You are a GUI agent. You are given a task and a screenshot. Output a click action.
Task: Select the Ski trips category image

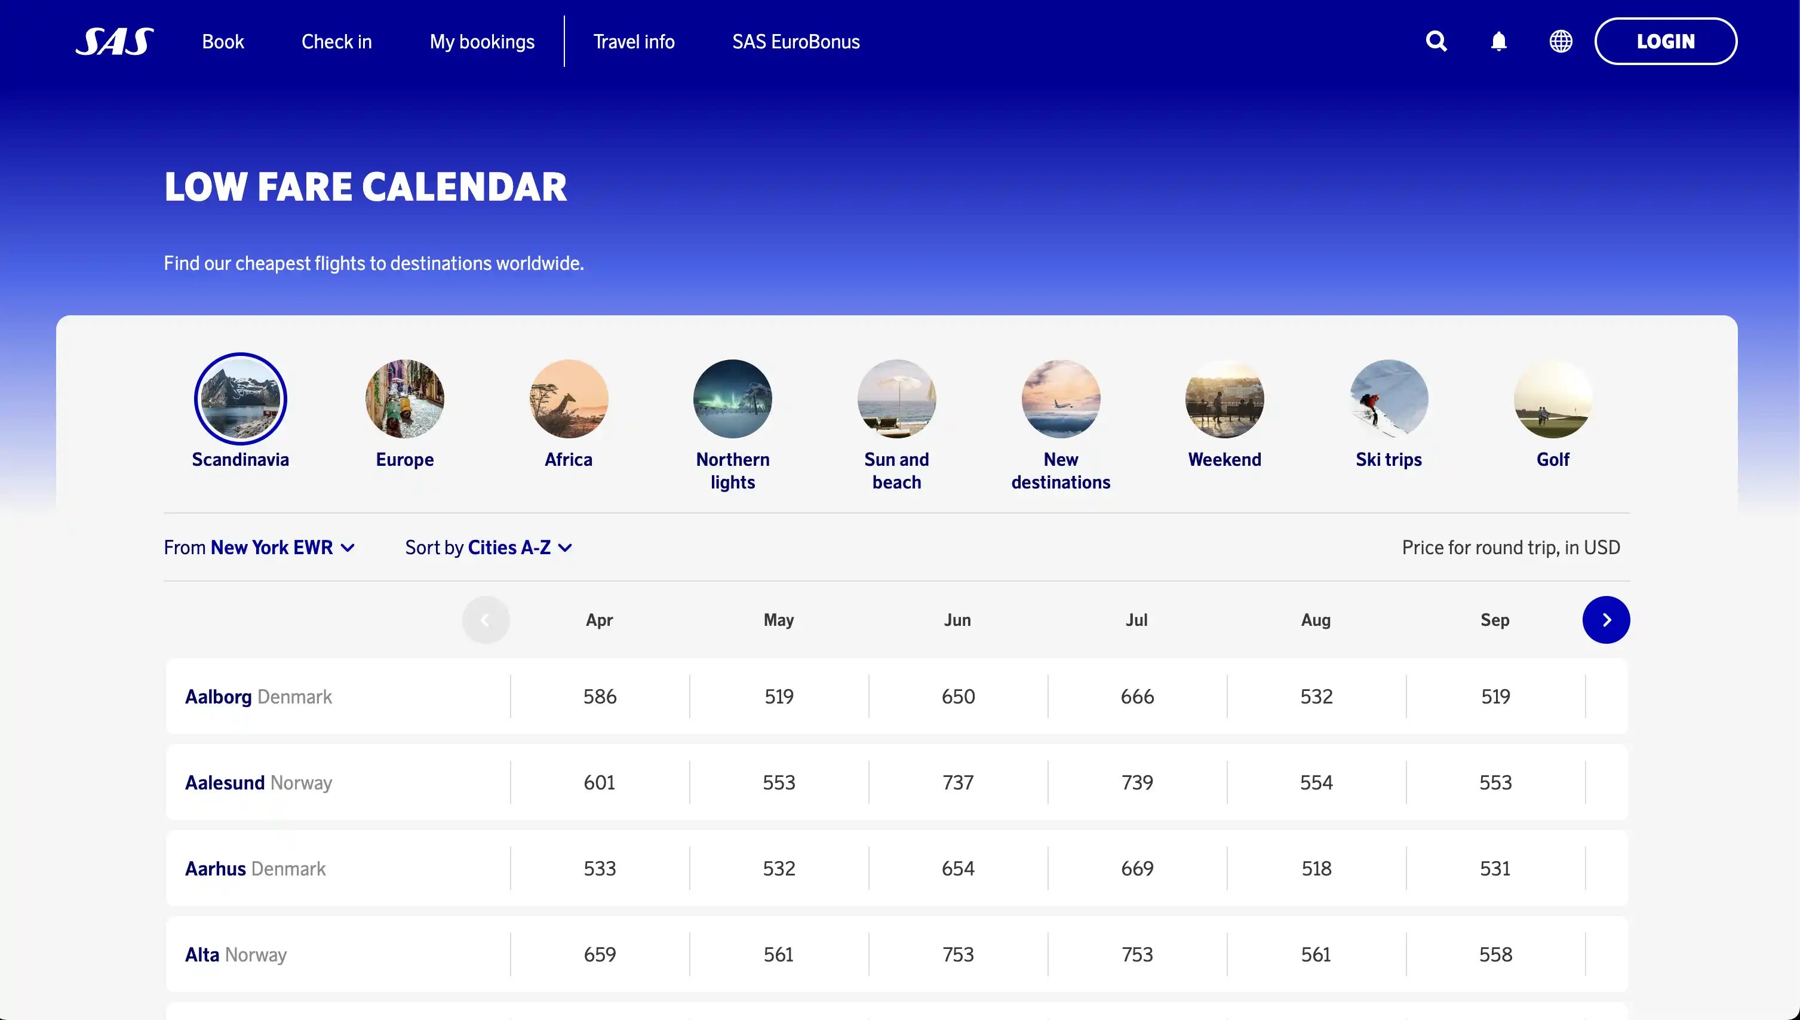click(x=1388, y=398)
